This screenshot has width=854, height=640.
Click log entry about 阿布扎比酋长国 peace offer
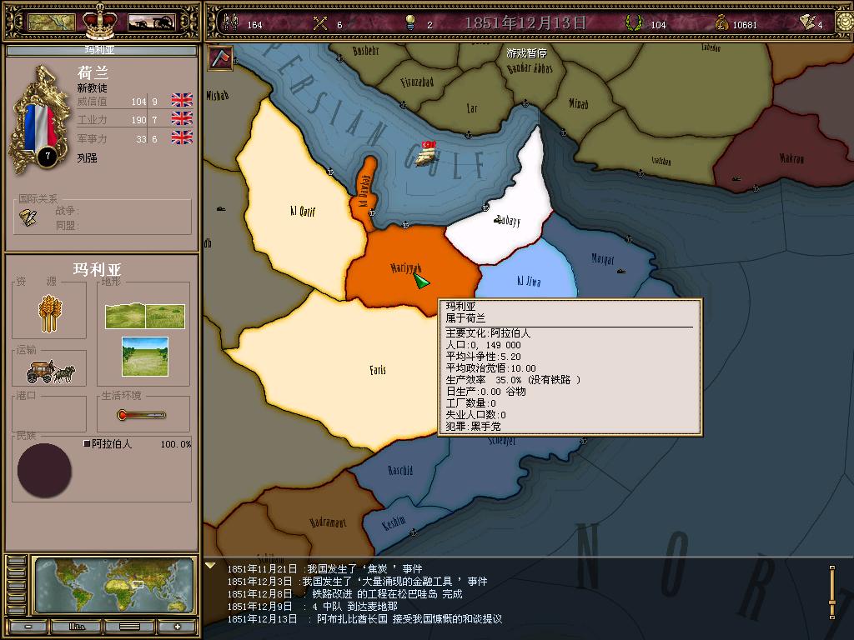364,619
